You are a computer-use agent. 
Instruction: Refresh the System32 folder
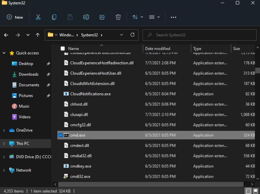click(x=132, y=35)
